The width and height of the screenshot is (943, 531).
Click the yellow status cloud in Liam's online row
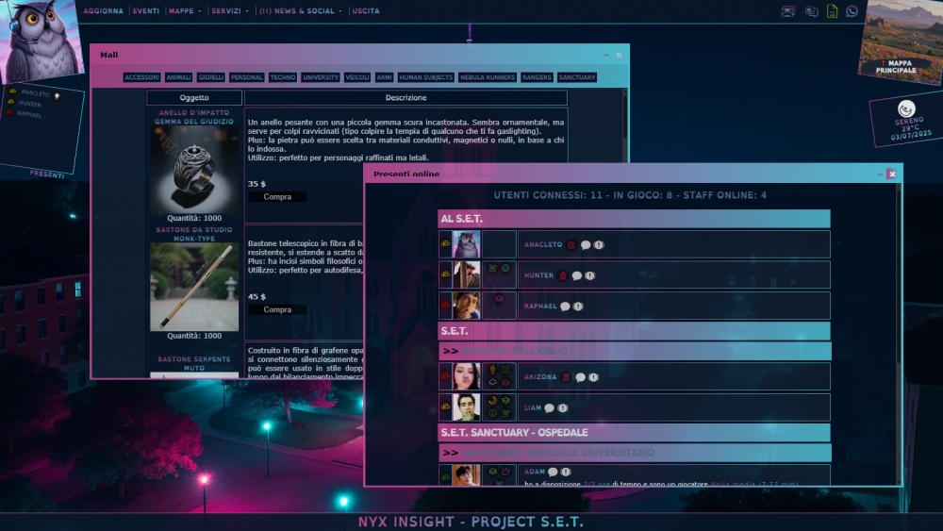click(x=445, y=407)
